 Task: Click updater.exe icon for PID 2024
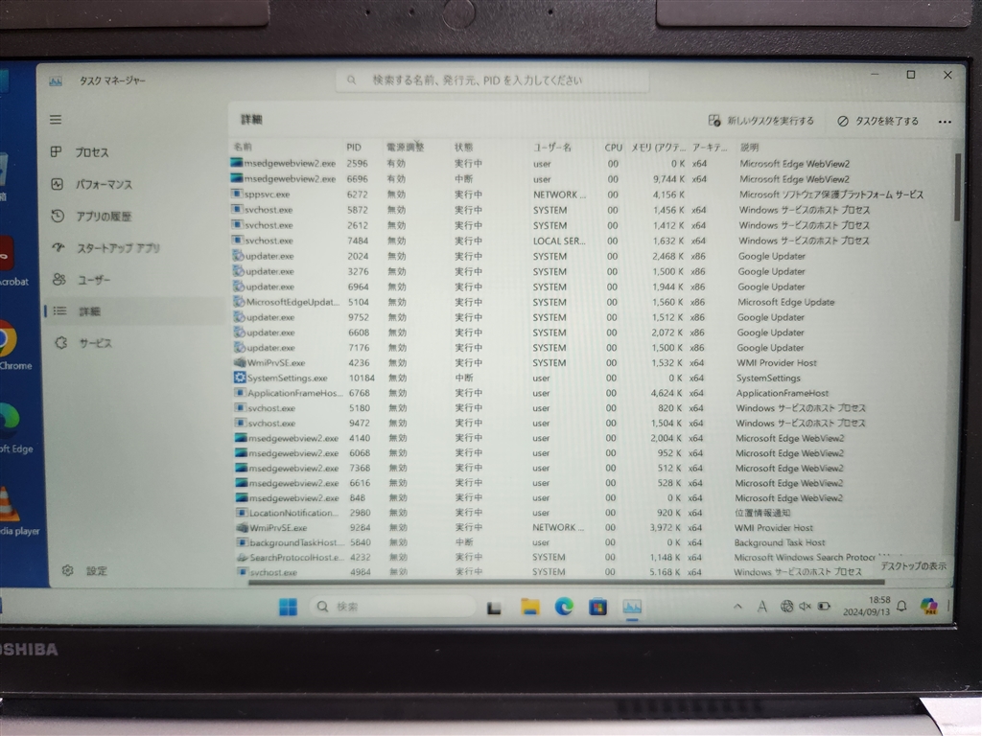coord(238,255)
